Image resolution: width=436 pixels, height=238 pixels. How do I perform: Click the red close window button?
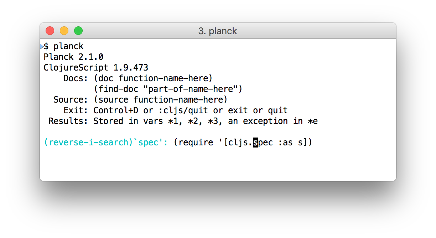pos(50,31)
